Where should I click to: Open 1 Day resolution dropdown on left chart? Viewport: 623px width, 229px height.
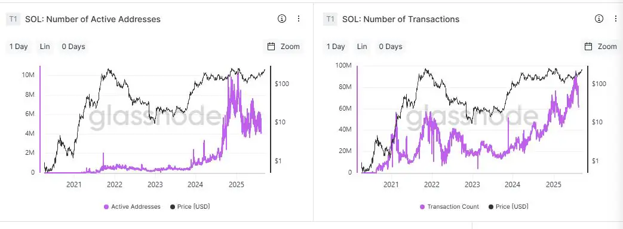19,47
